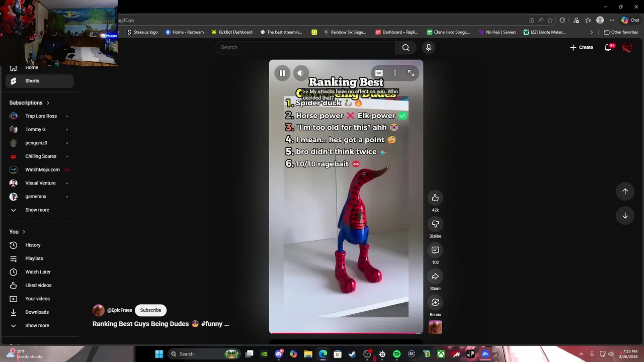The image size is (644, 362).
Task: Click the YouTube search input field
Action: (x=305, y=47)
